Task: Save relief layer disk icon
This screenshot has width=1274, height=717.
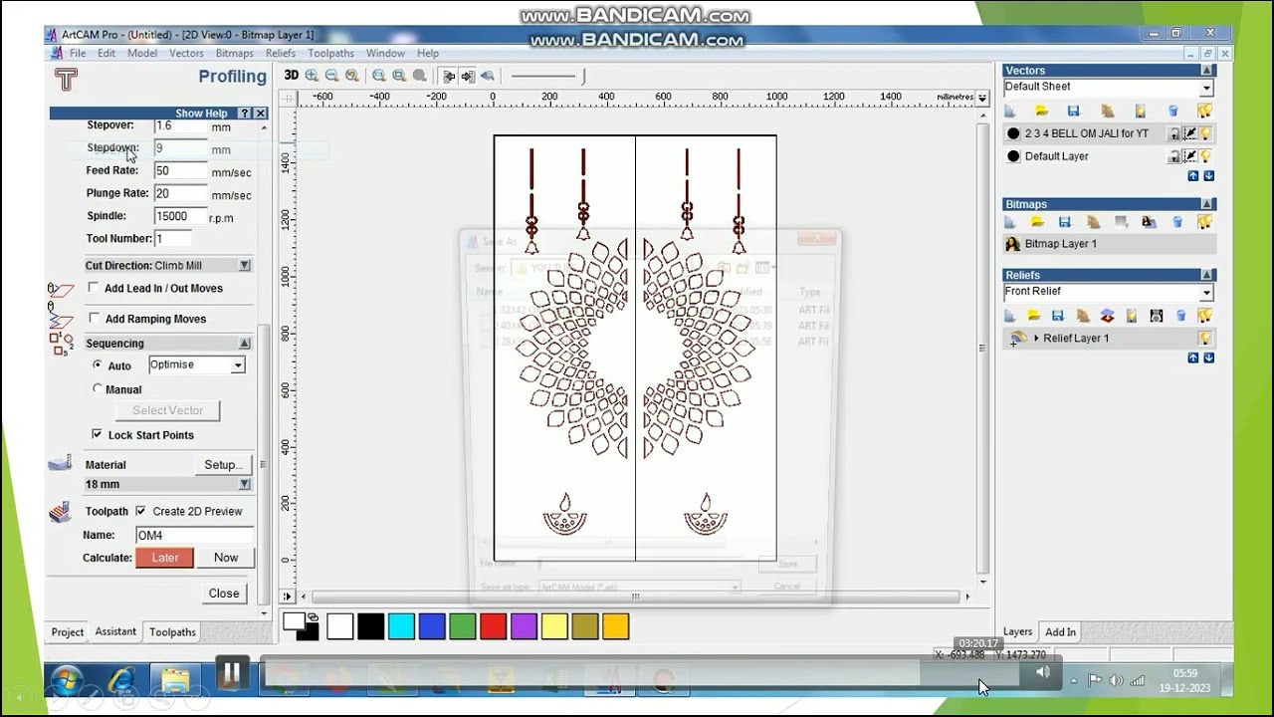Action: point(1058,316)
